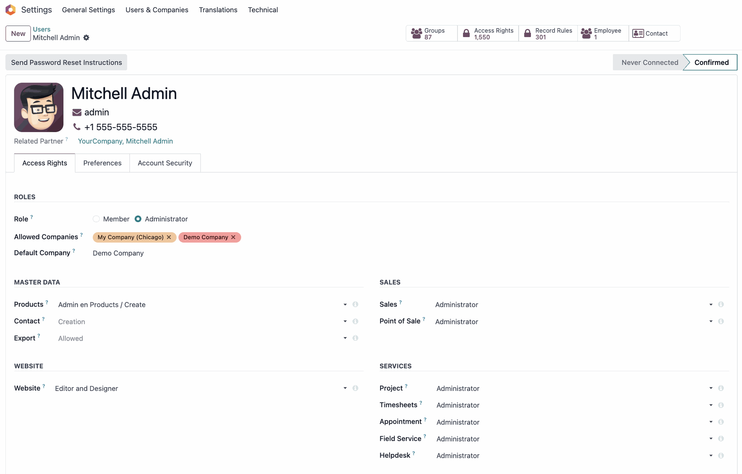Select the Member role radio button

pos(96,219)
